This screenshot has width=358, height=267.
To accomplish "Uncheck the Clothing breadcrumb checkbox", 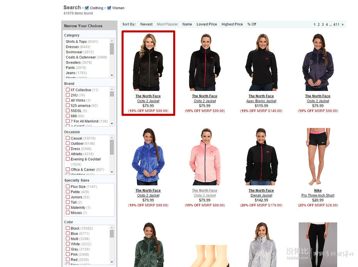I will click(x=87, y=8).
